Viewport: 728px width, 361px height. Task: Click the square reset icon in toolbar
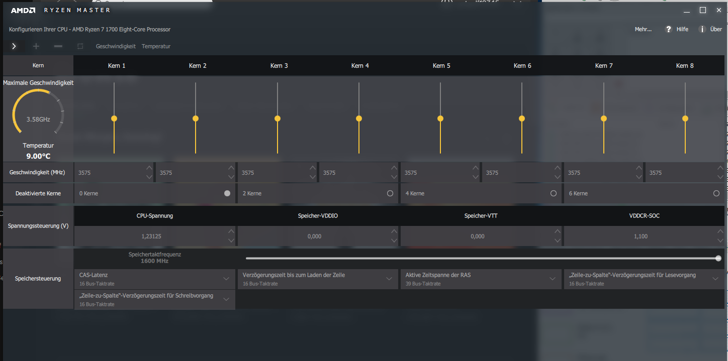[80, 46]
